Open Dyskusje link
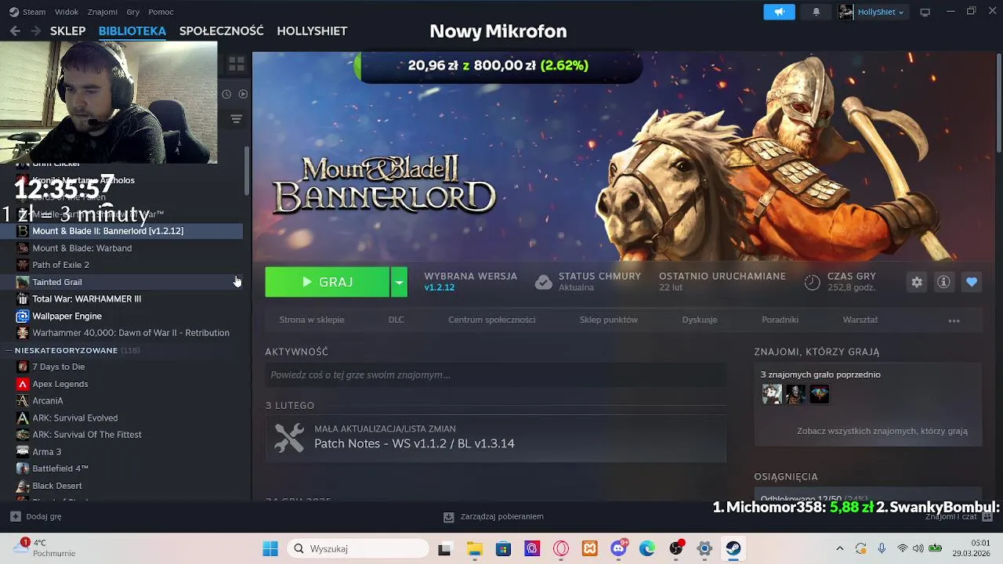This screenshot has width=1003, height=564. (700, 320)
